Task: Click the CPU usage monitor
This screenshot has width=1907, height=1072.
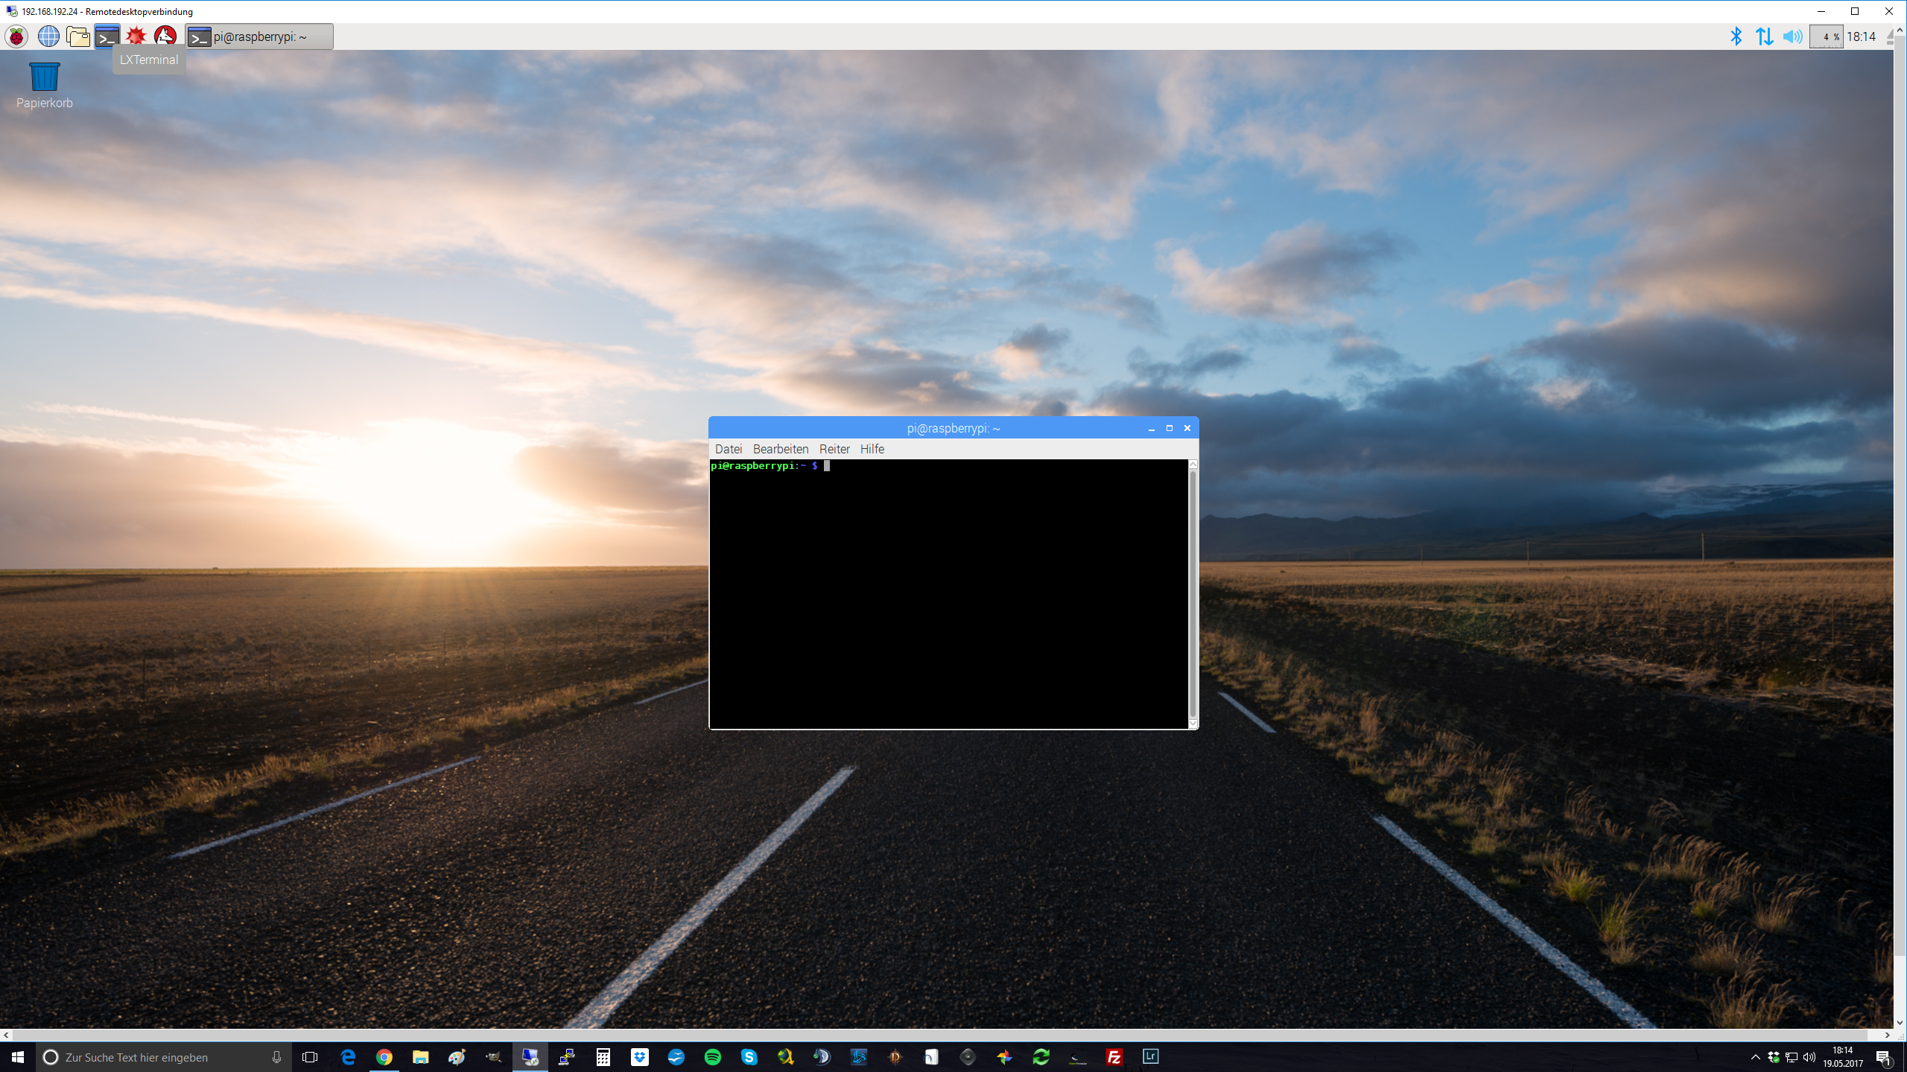Action: click(1826, 36)
